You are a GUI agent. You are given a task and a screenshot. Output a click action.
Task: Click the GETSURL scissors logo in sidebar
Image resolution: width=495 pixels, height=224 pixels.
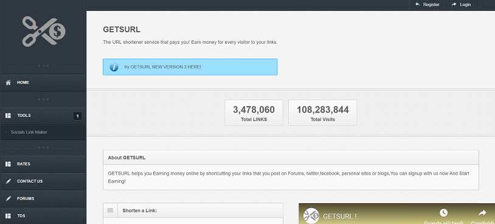point(44,31)
